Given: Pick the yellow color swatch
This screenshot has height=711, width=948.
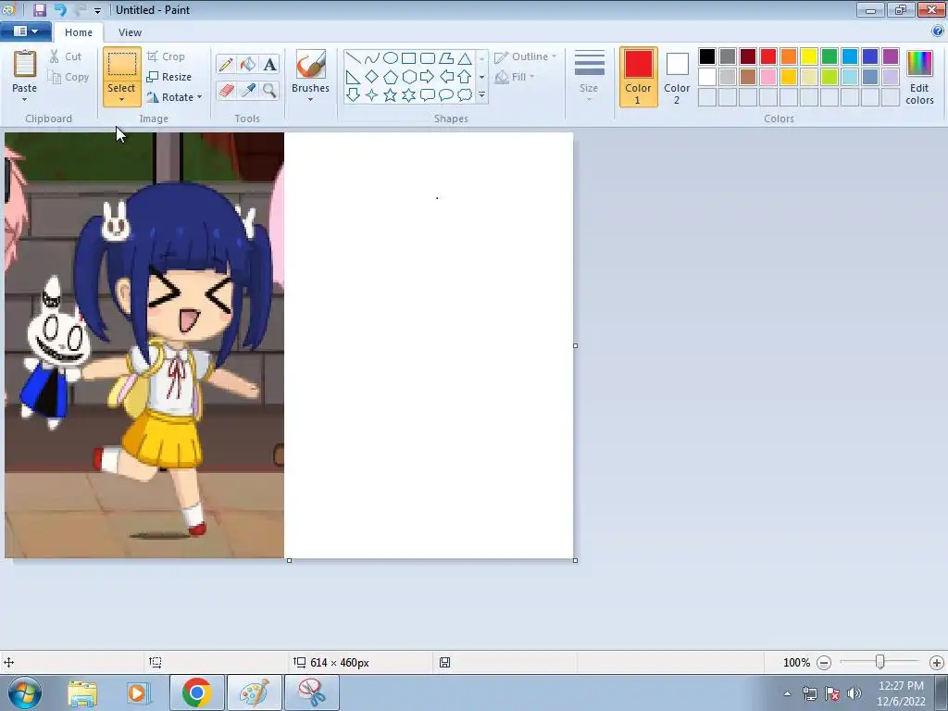Looking at the screenshot, I should (809, 56).
